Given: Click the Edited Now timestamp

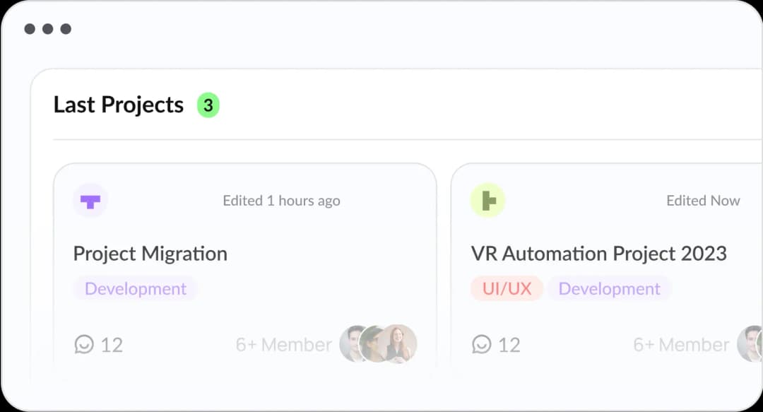Looking at the screenshot, I should coord(703,201).
